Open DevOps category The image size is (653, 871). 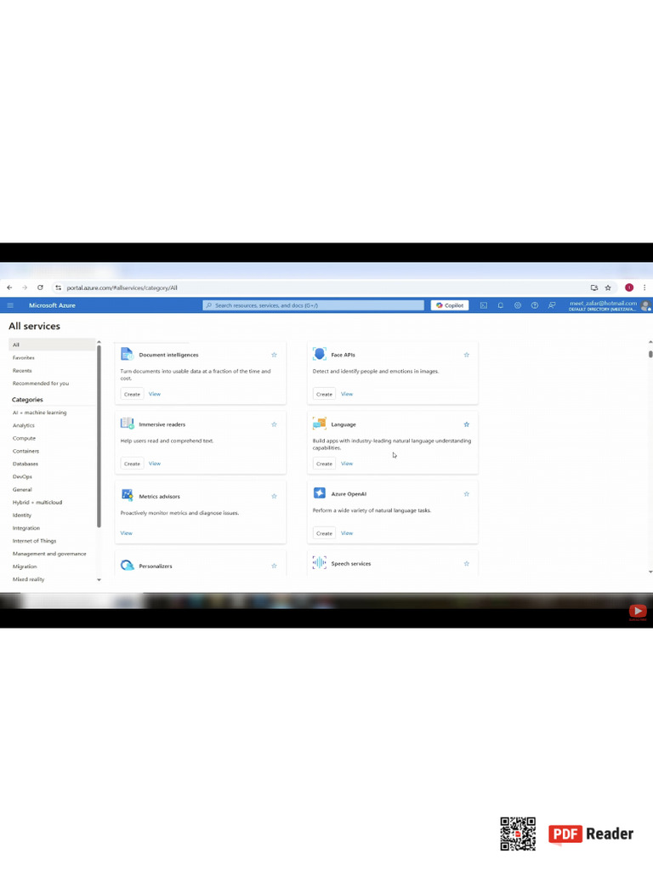click(x=22, y=476)
